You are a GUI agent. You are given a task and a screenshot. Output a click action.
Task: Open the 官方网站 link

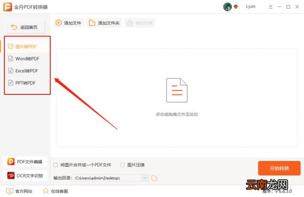(x=19, y=191)
